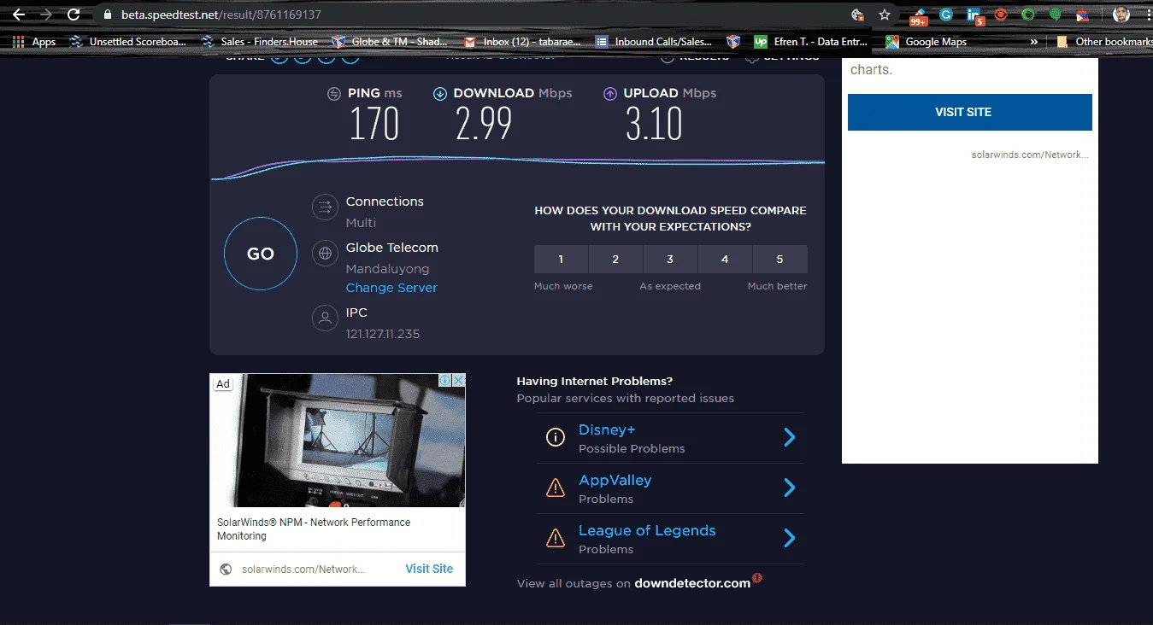
Task: Click the red eye extension icon
Action: tap(1001, 15)
